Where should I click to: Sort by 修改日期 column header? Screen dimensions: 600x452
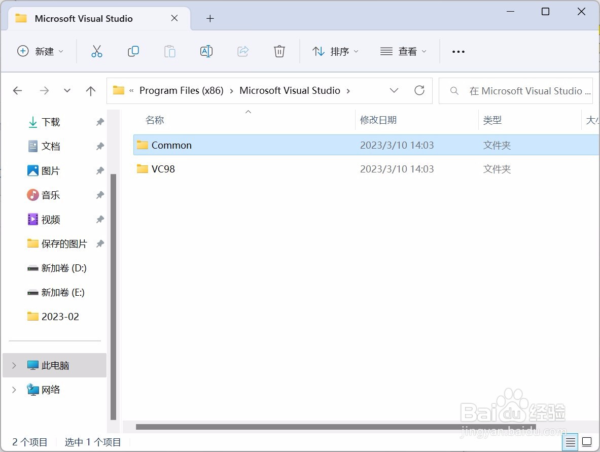[378, 120]
